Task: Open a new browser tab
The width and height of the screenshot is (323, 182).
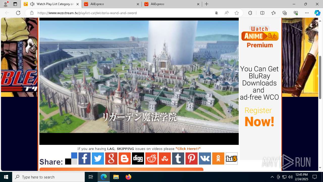Action: tap(206, 4)
